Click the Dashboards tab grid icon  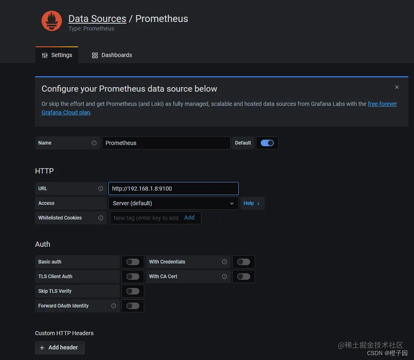[95, 55]
